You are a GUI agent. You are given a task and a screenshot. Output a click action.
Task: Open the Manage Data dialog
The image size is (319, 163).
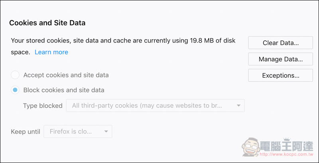pyautogui.click(x=280, y=59)
